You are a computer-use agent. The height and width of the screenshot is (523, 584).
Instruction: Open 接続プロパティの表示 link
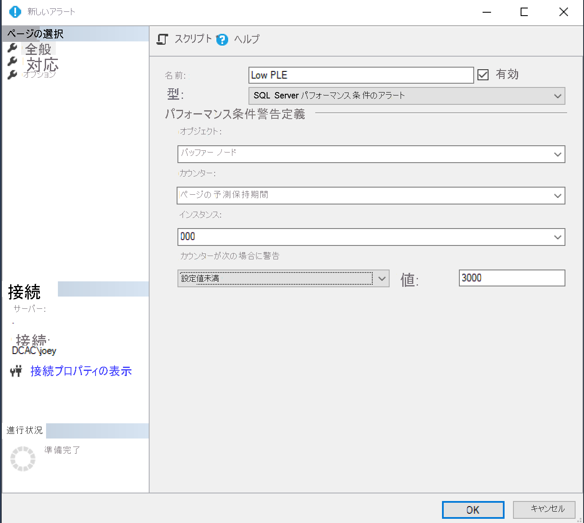(81, 371)
